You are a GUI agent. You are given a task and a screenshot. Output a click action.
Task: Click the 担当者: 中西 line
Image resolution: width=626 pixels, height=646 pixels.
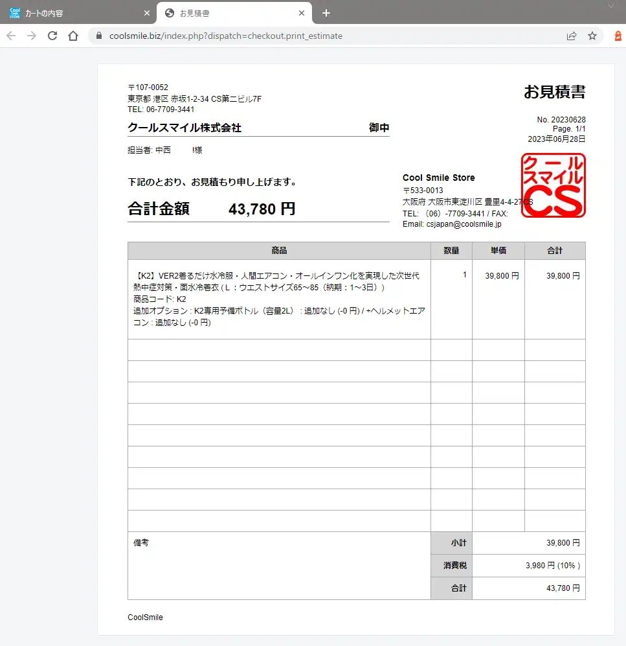tap(164, 150)
